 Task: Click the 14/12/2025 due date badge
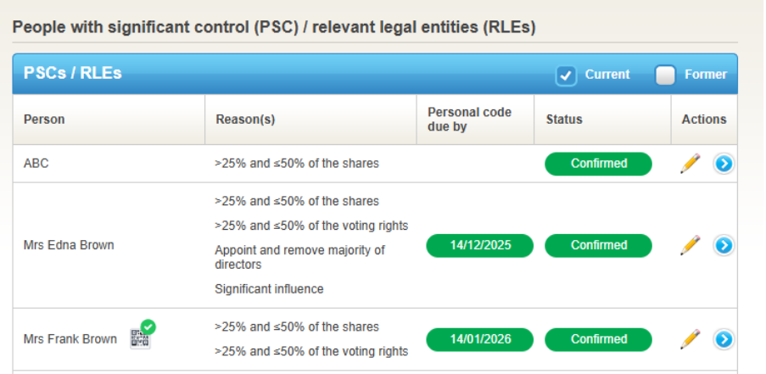(x=480, y=245)
